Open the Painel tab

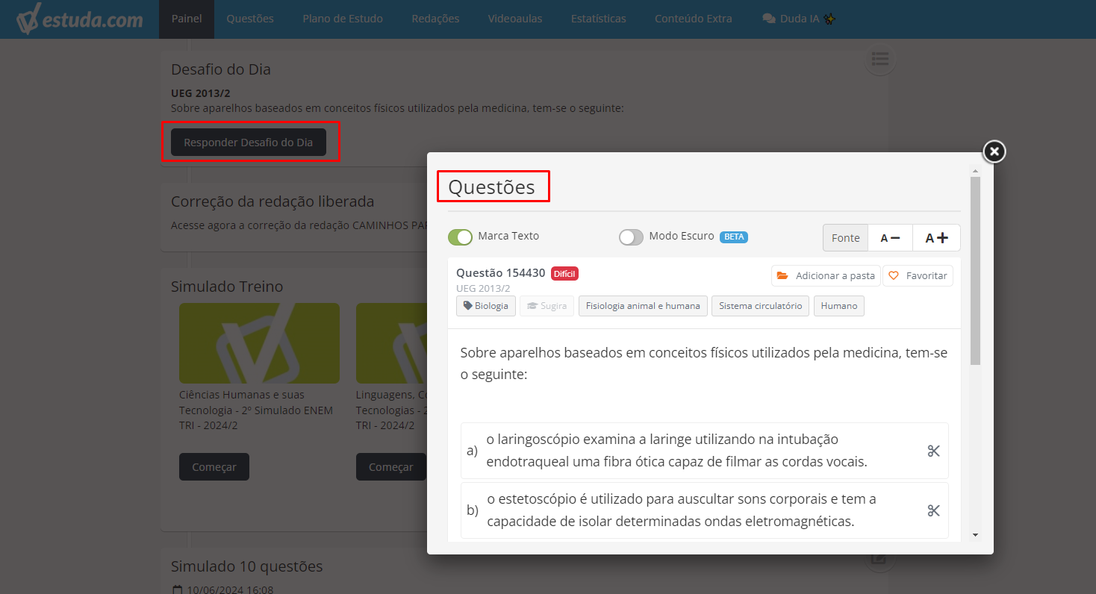(x=187, y=19)
